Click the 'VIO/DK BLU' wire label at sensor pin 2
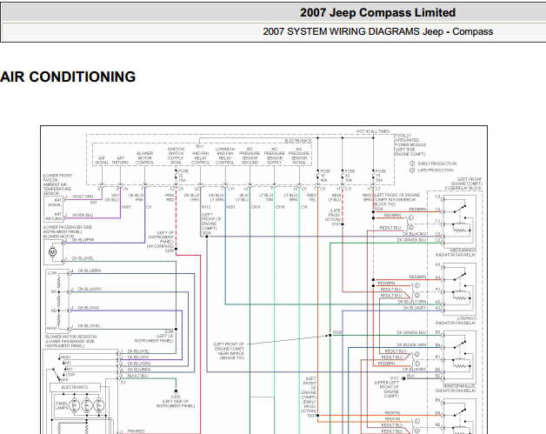 (83, 215)
